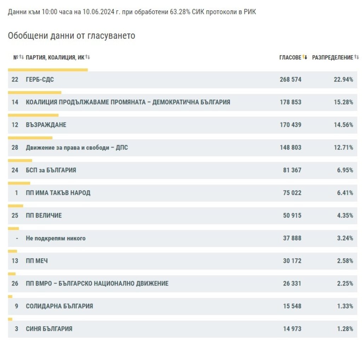Click the ПП МЕЧ party name
The image size is (362, 340).
click(x=37, y=261)
